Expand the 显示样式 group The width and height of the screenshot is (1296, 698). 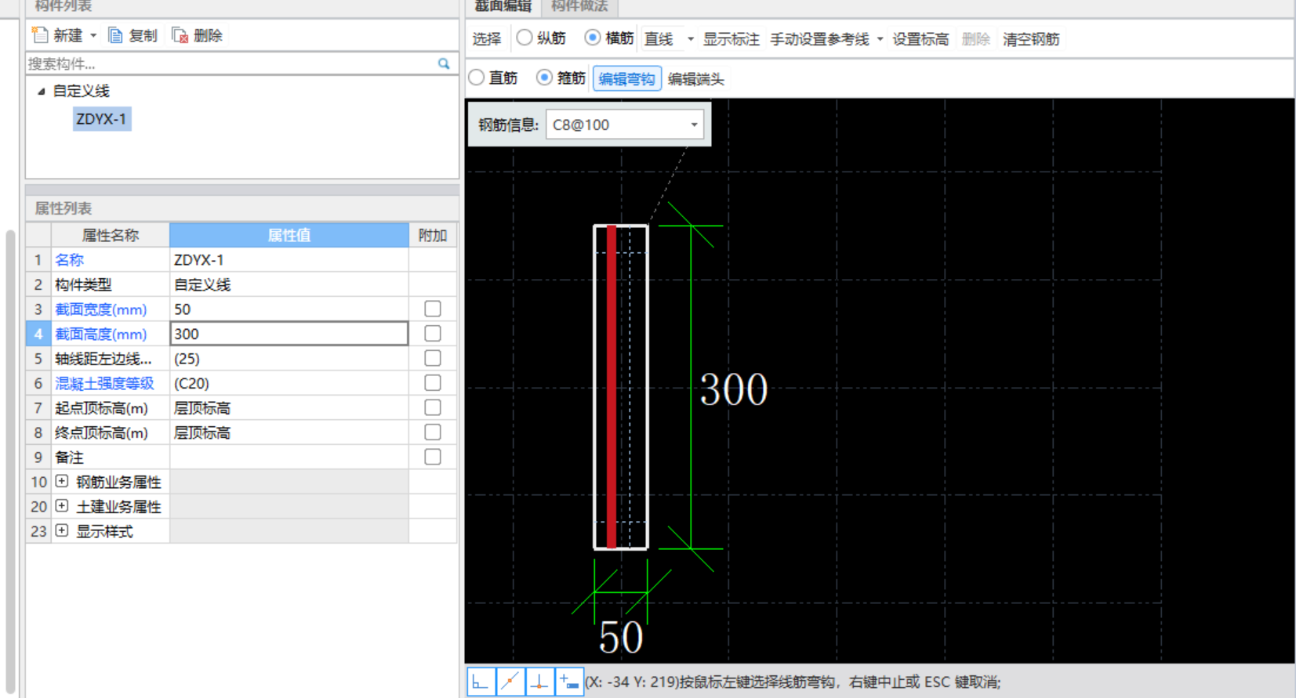[x=62, y=530]
